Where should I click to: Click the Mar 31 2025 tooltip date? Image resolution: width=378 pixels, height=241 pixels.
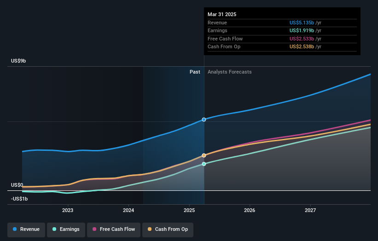pyautogui.click(x=222, y=14)
